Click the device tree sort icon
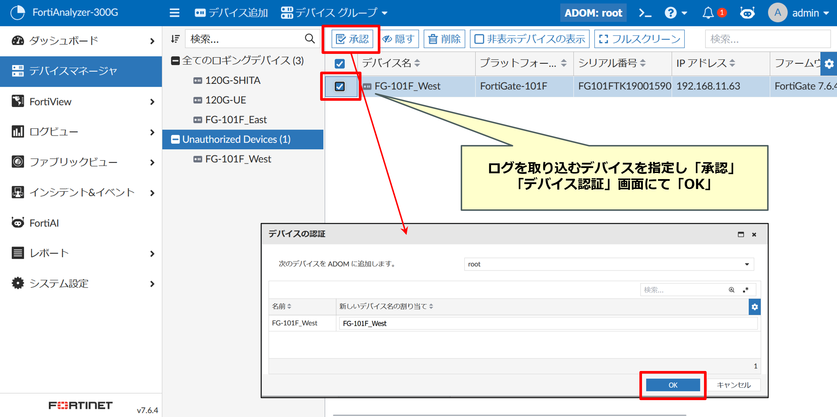The height and width of the screenshot is (417, 837). point(175,39)
